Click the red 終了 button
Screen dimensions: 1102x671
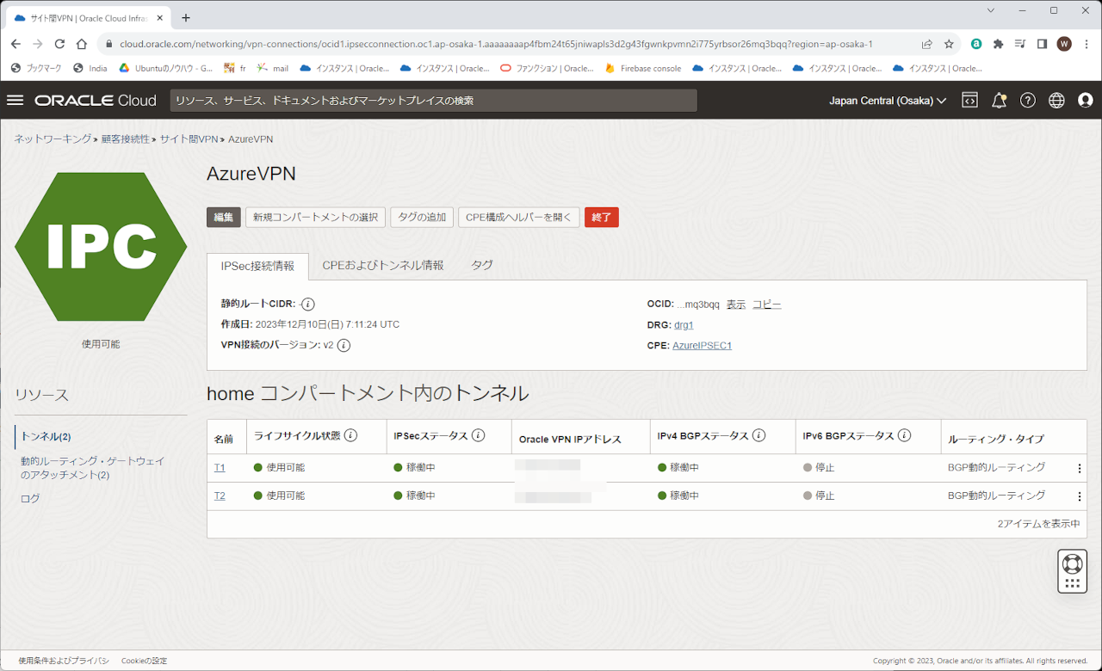pyautogui.click(x=602, y=218)
